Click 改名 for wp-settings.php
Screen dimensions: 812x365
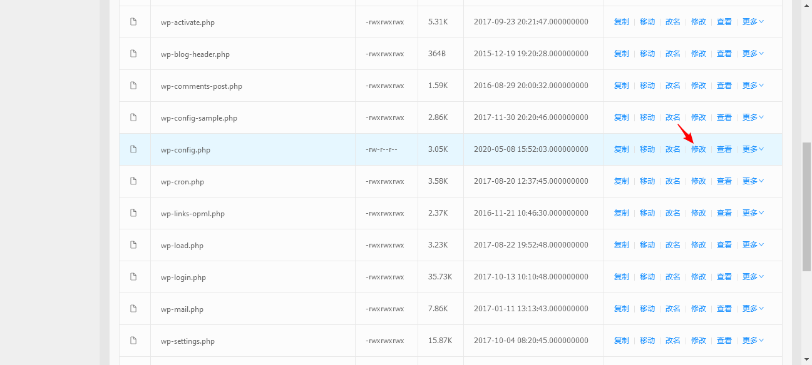click(673, 341)
